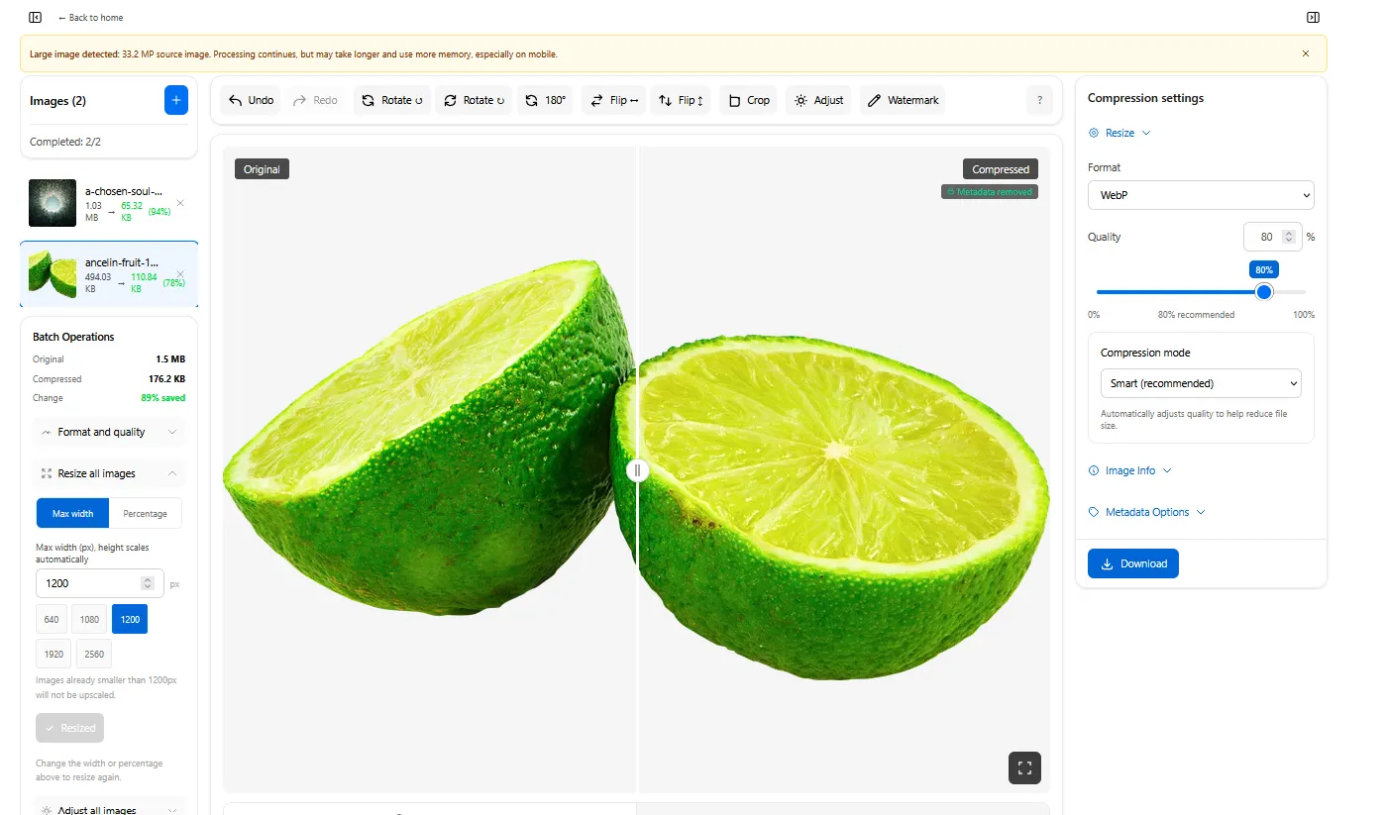Expand Adjust all images section

(x=109, y=809)
